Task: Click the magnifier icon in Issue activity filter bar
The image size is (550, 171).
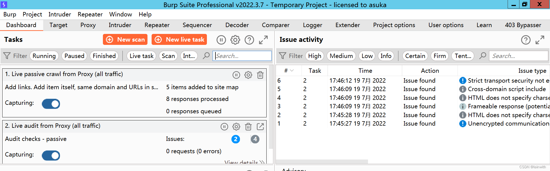Action: pos(483,56)
